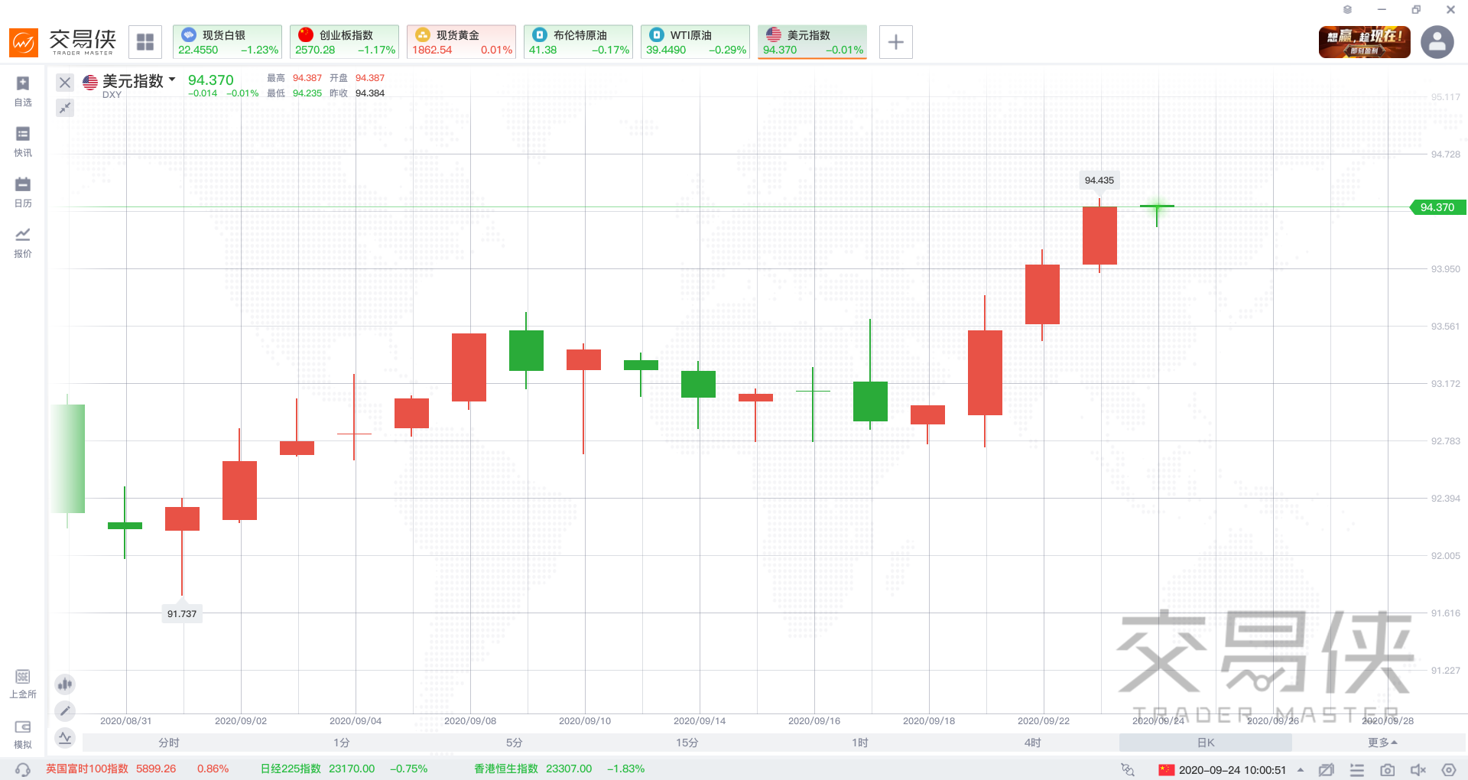This screenshot has width=1468, height=780.
Task: Close the DXY chart panel
Action: coord(65,83)
